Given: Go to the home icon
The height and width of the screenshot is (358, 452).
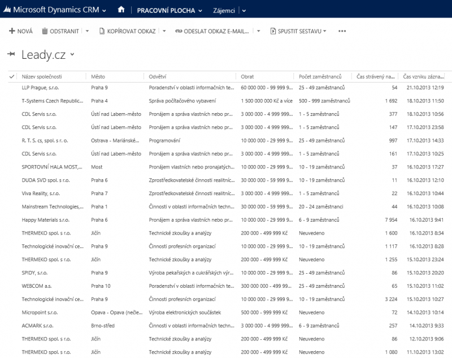Looking at the screenshot, I should pyautogui.click(x=121, y=10).
